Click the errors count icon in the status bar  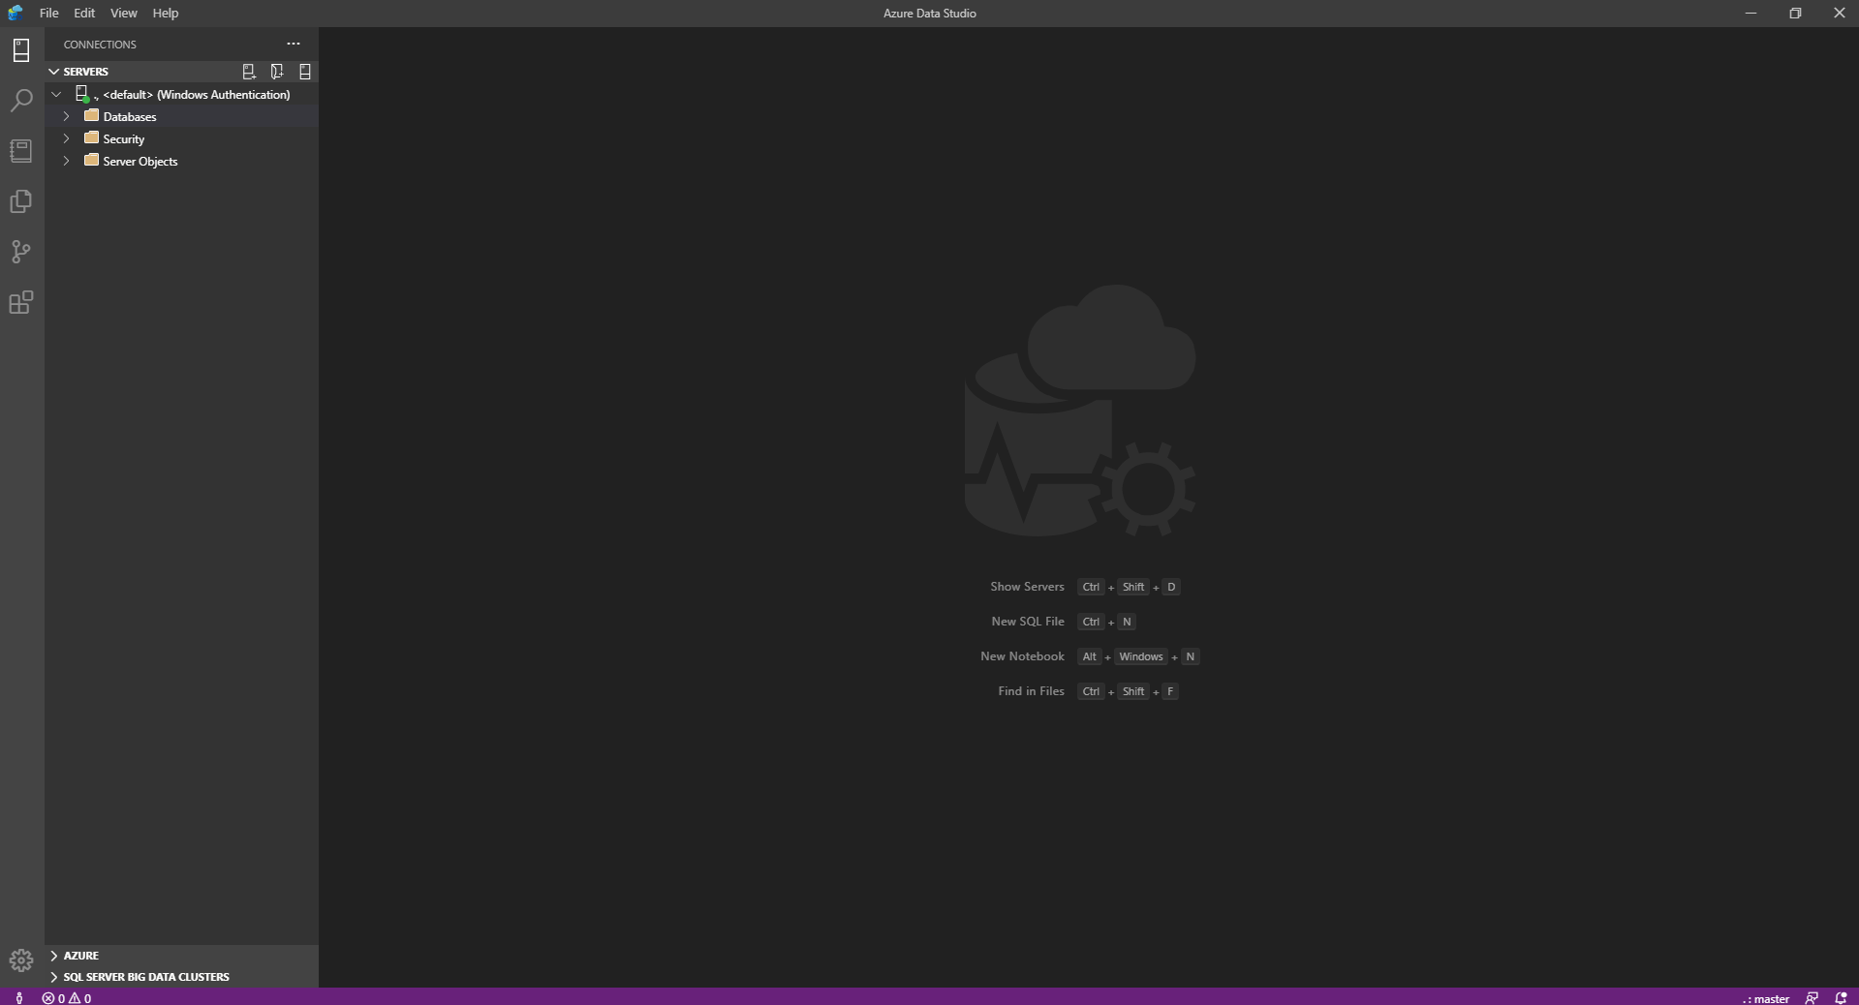pos(47,998)
